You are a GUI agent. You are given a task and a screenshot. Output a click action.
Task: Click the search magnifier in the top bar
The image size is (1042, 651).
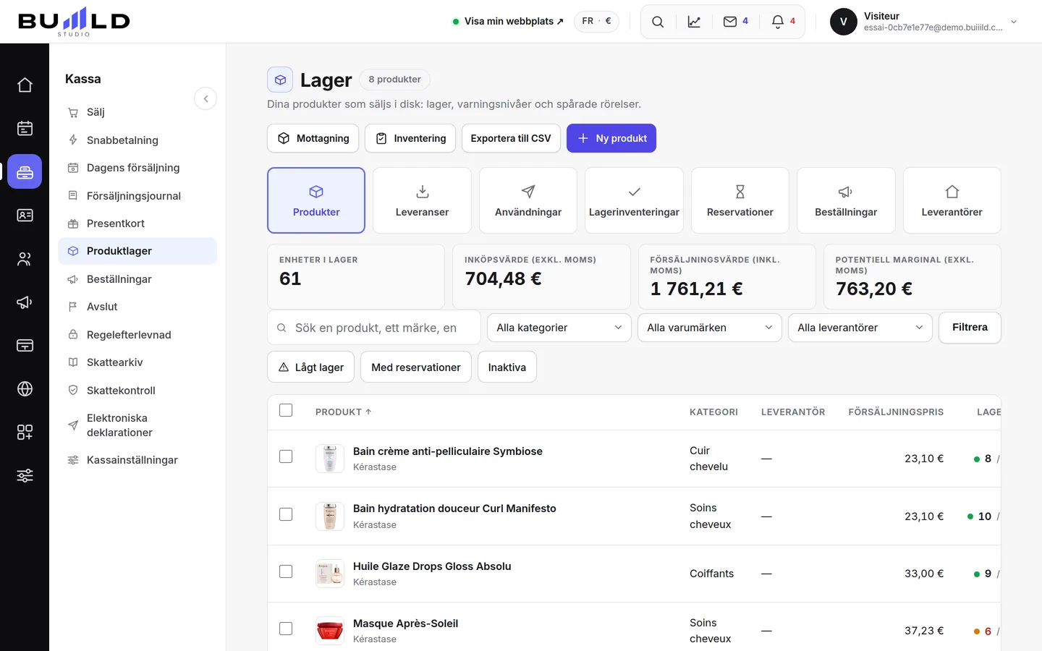point(658,22)
